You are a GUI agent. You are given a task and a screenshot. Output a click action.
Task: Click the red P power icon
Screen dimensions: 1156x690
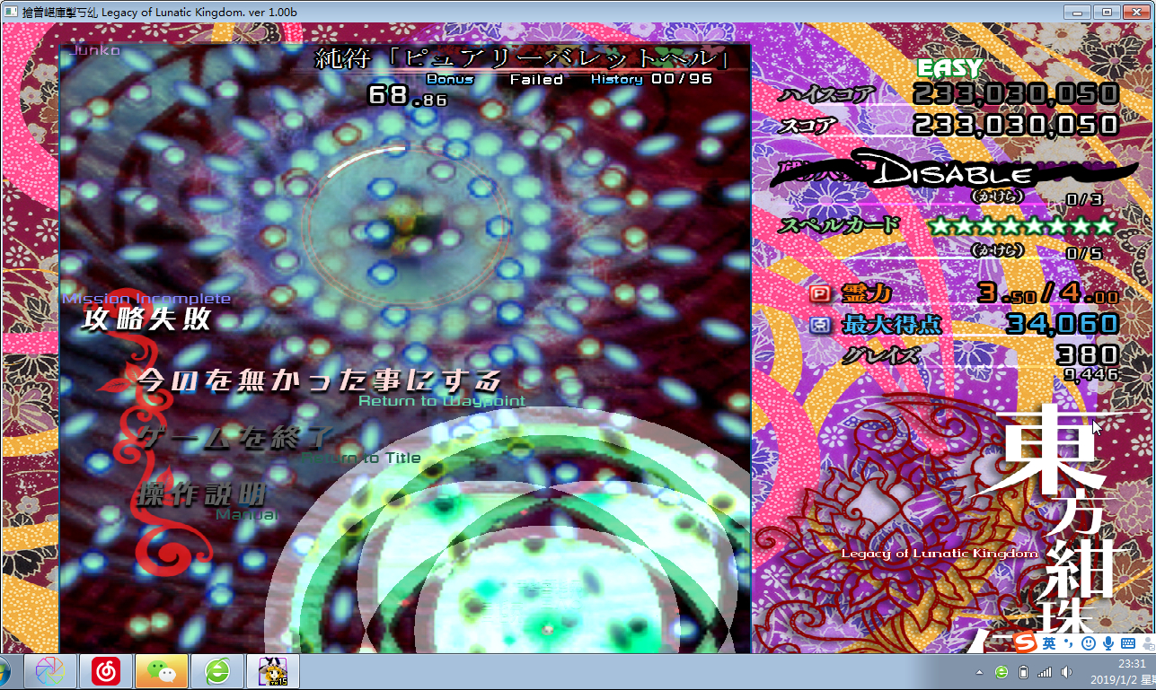pos(820,293)
